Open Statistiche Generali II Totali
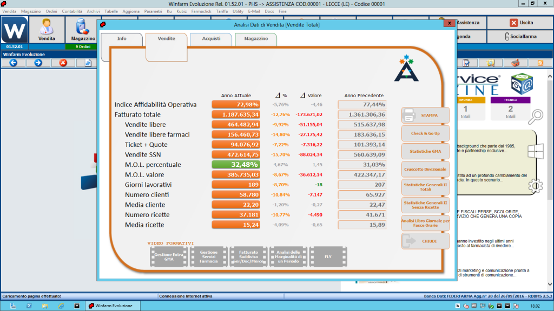Image resolution: width=554 pixels, height=311 pixels. click(x=425, y=187)
